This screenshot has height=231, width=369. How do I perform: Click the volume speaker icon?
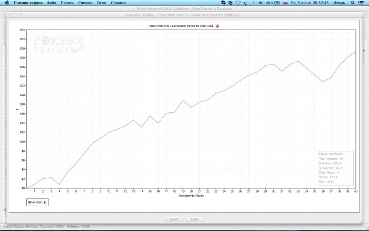(x=260, y=3)
